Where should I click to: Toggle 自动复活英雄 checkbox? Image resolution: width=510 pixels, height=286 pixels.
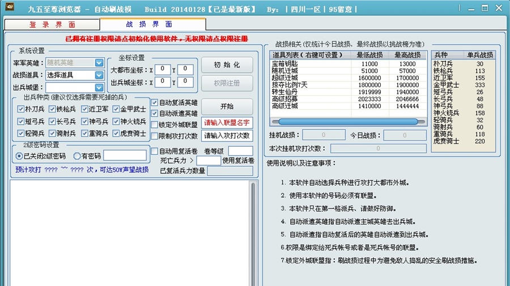(x=155, y=103)
